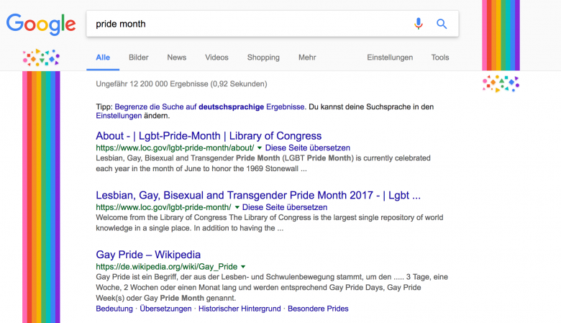Switch to the Bilder tab
Screen dimensions: 561x323
[139, 58]
